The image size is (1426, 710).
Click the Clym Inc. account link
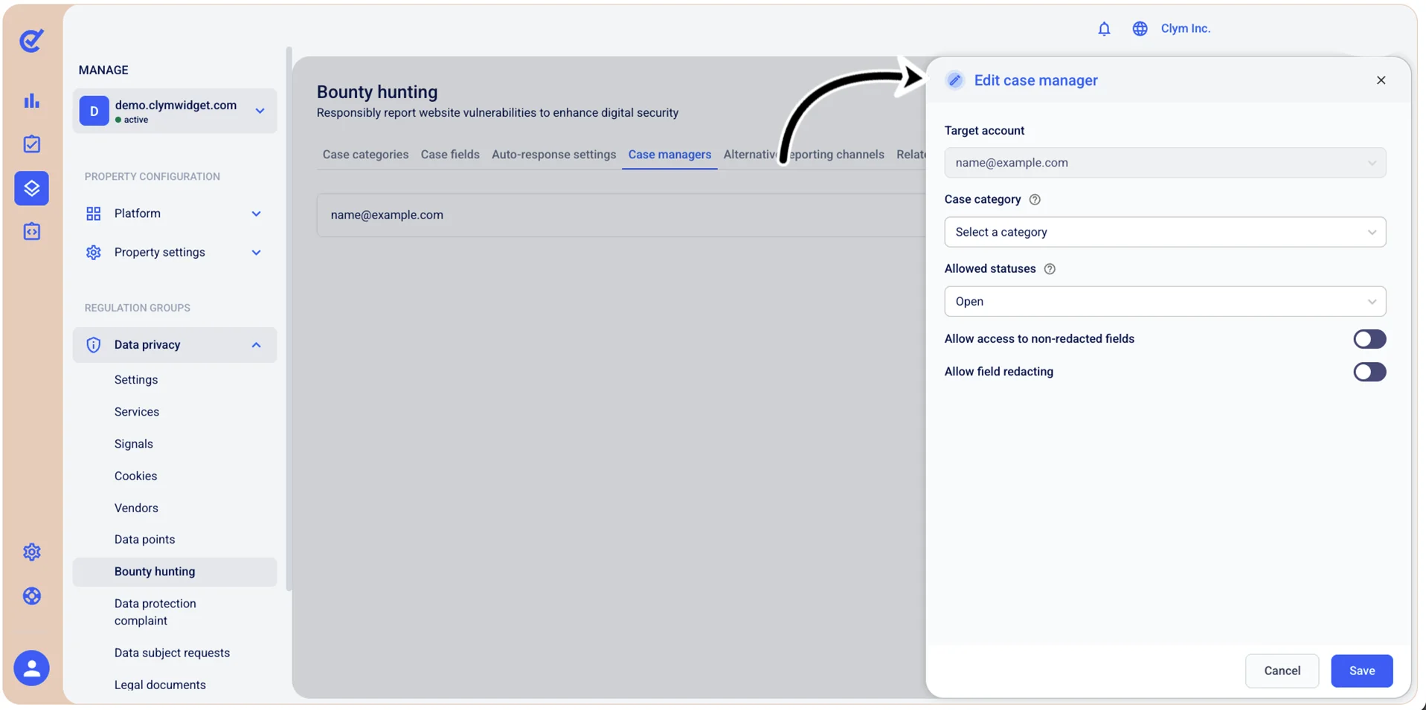coord(1185,29)
